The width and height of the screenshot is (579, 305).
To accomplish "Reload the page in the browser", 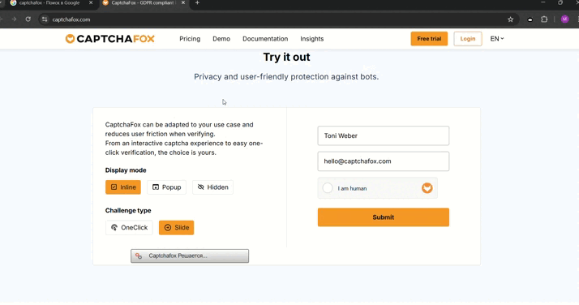I will pyautogui.click(x=28, y=19).
